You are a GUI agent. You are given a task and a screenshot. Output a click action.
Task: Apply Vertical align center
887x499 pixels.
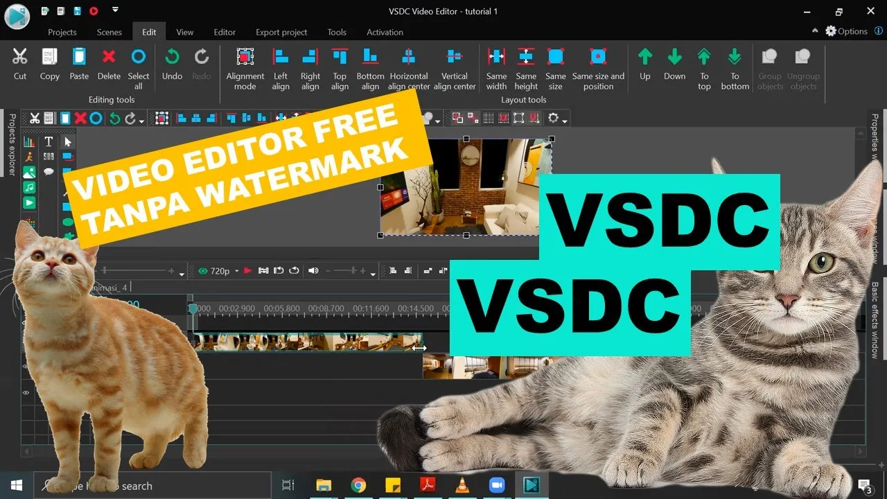pyautogui.click(x=455, y=68)
